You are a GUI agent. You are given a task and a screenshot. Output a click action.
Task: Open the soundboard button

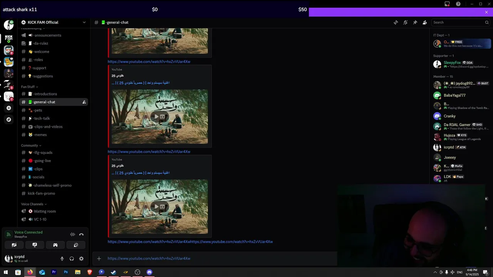(x=76, y=245)
